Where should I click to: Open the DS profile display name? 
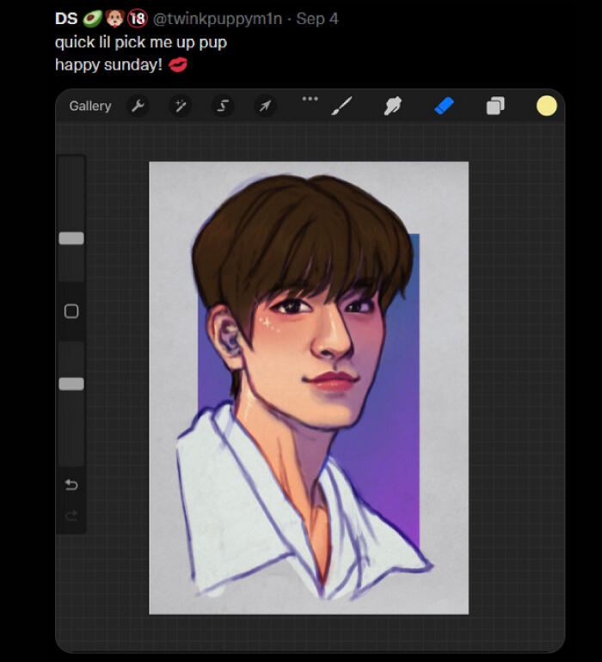click(66, 19)
